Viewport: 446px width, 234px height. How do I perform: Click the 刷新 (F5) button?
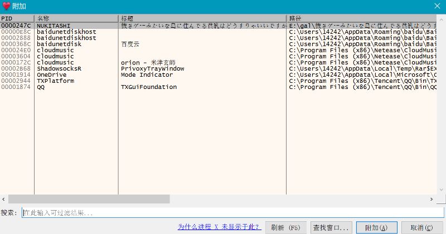pos(286,228)
